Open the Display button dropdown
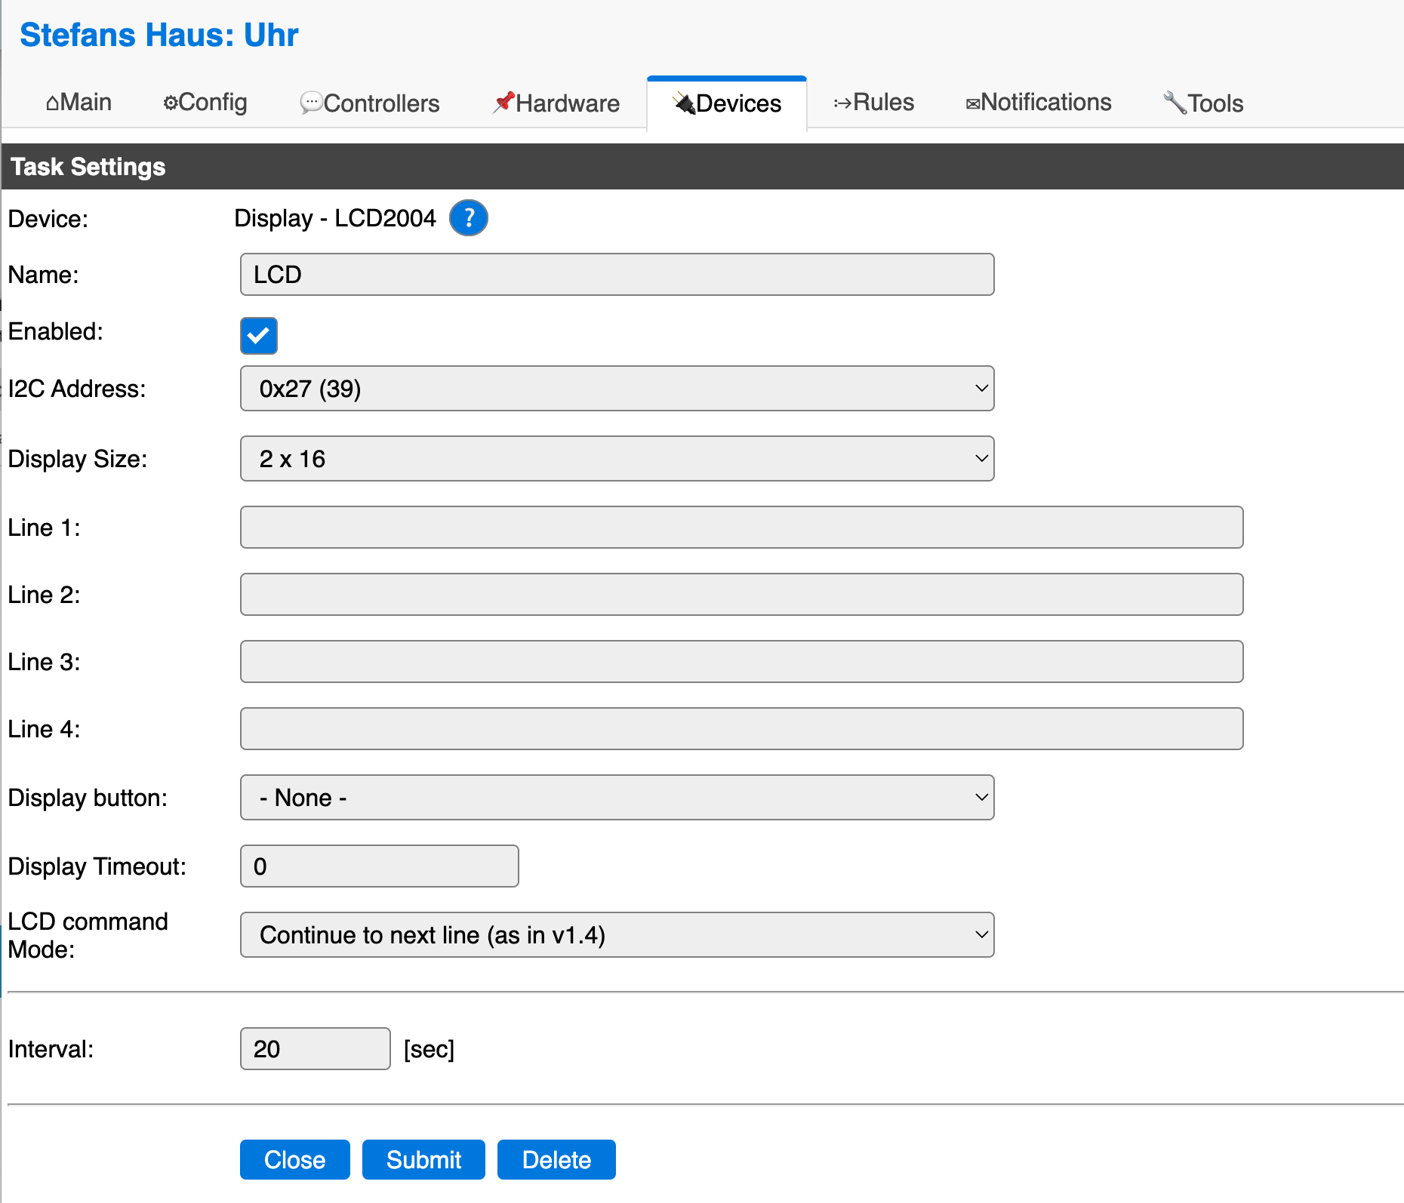Image resolution: width=1404 pixels, height=1203 pixels. [617, 797]
